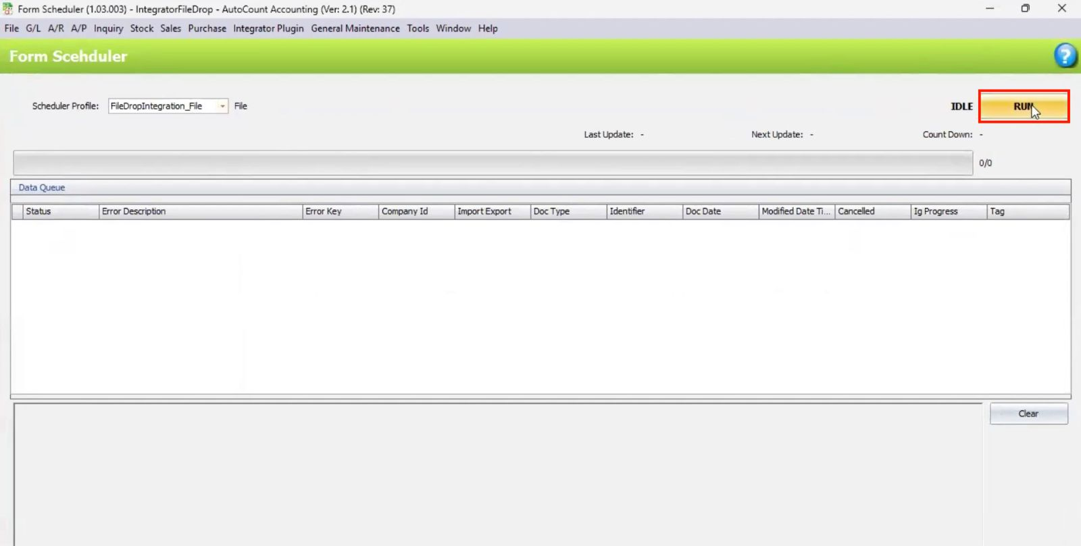Screen dimensions: 1081x546
Task: Open the Integrator Plugin menu
Action: coord(268,28)
